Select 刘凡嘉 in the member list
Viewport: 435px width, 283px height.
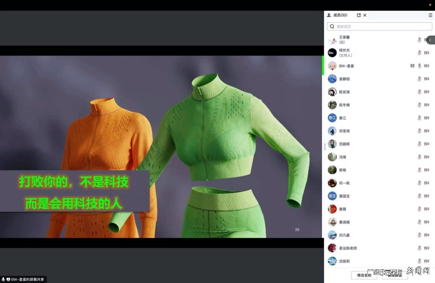click(345, 235)
